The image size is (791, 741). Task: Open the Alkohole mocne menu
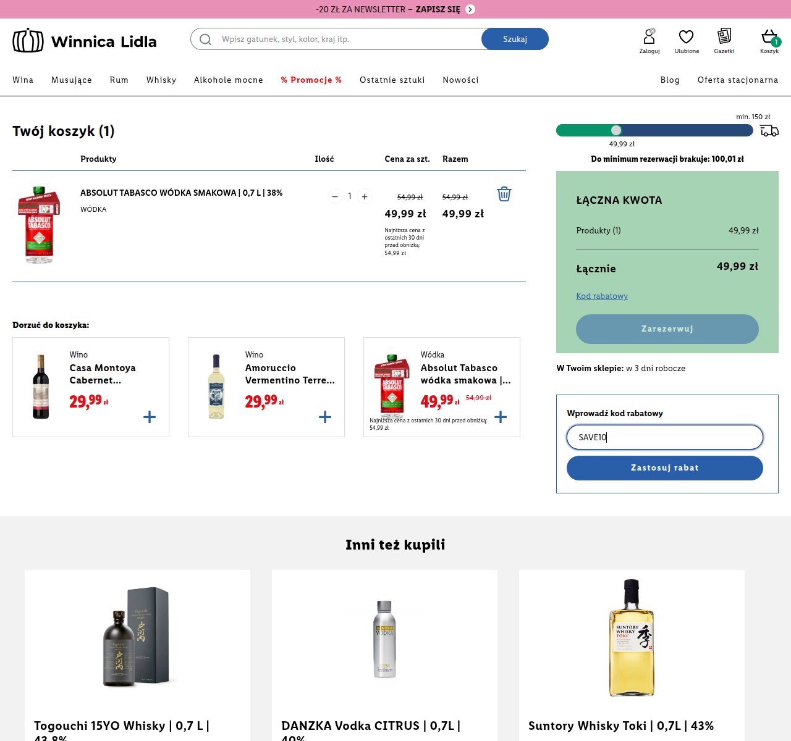click(x=229, y=80)
